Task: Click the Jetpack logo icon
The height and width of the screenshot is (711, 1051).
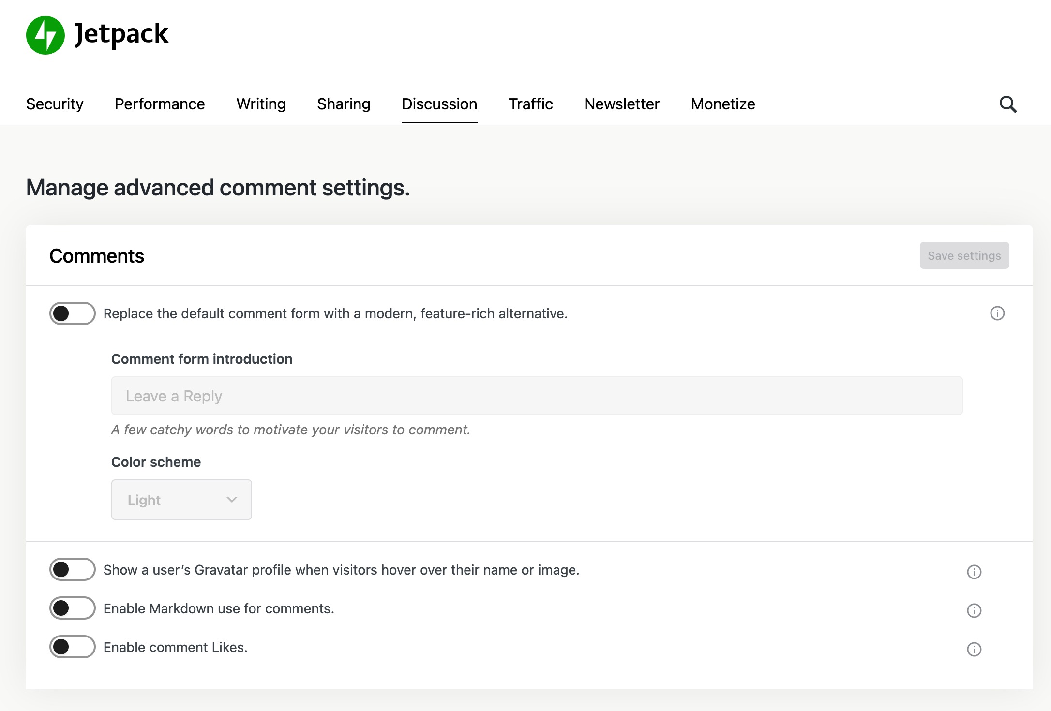Action: tap(45, 35)
